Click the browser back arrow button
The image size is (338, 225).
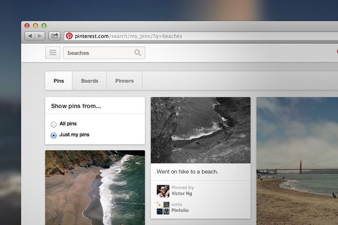click(x=30, y=36)
